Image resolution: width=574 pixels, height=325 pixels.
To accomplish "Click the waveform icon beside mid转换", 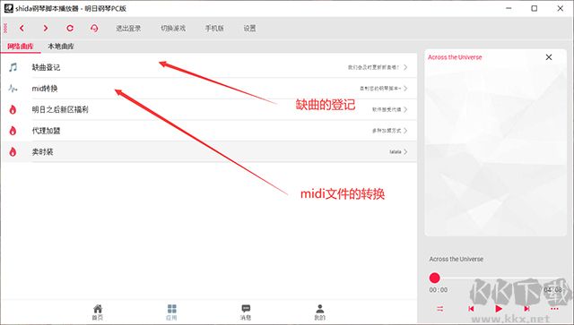I will point(13,89).
